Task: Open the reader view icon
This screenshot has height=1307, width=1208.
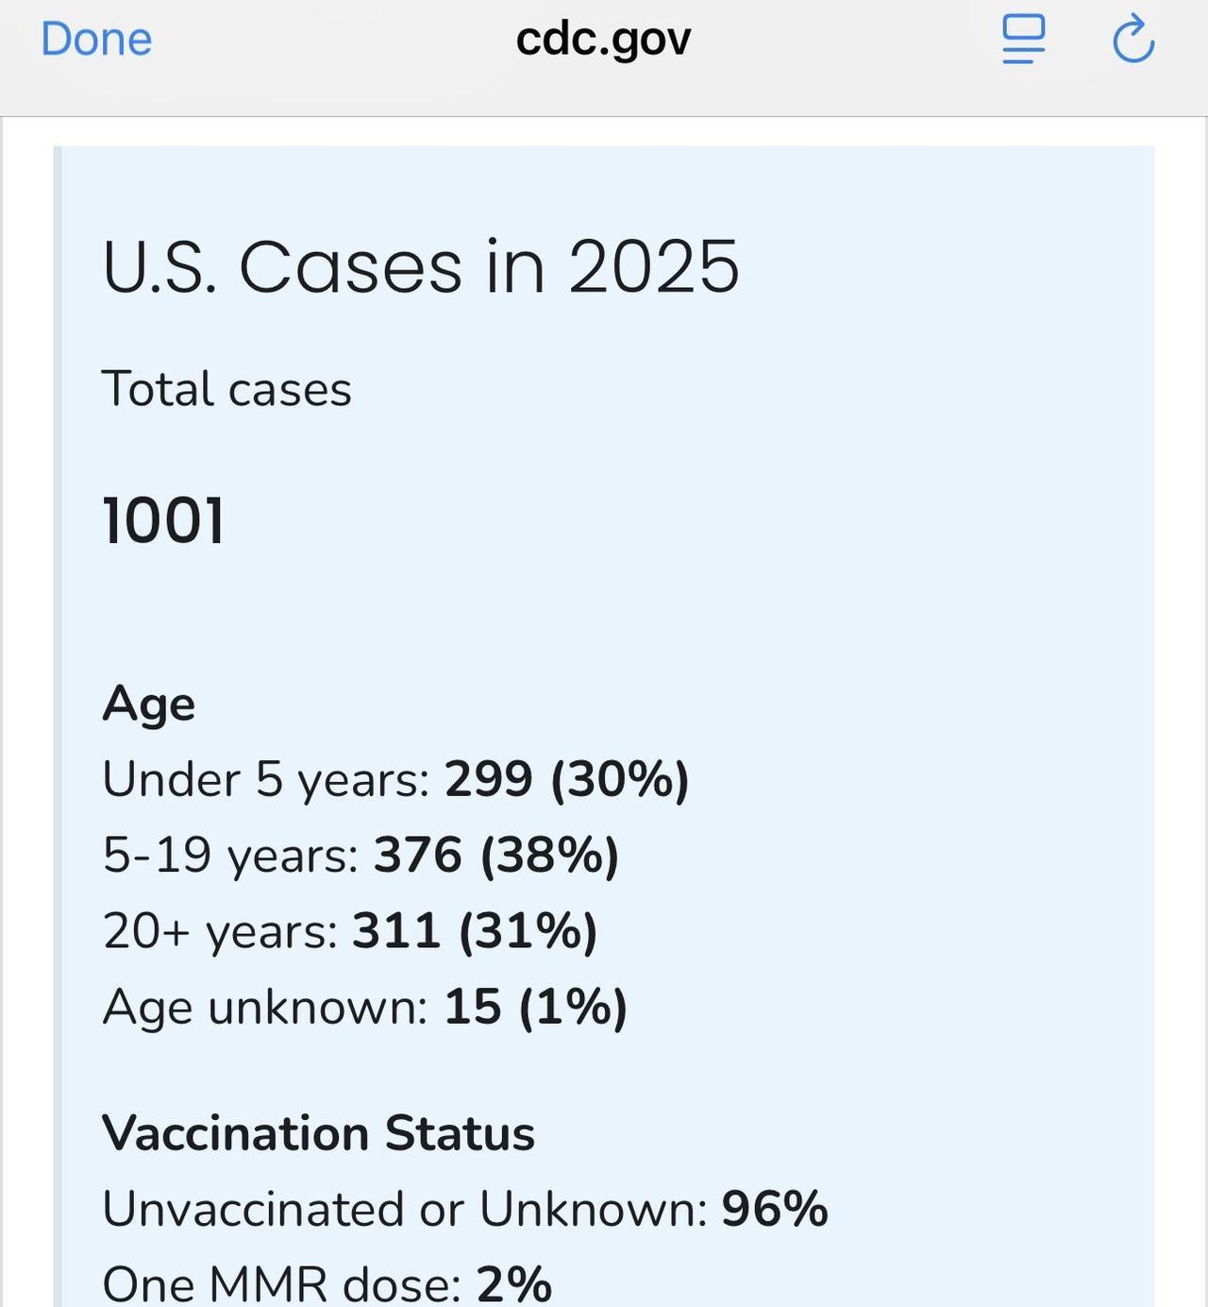Action: [1024, 40]
